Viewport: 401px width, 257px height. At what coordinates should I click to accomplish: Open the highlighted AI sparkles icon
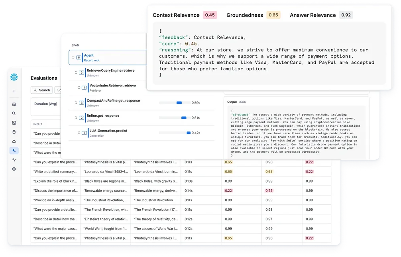pos(14,151)
